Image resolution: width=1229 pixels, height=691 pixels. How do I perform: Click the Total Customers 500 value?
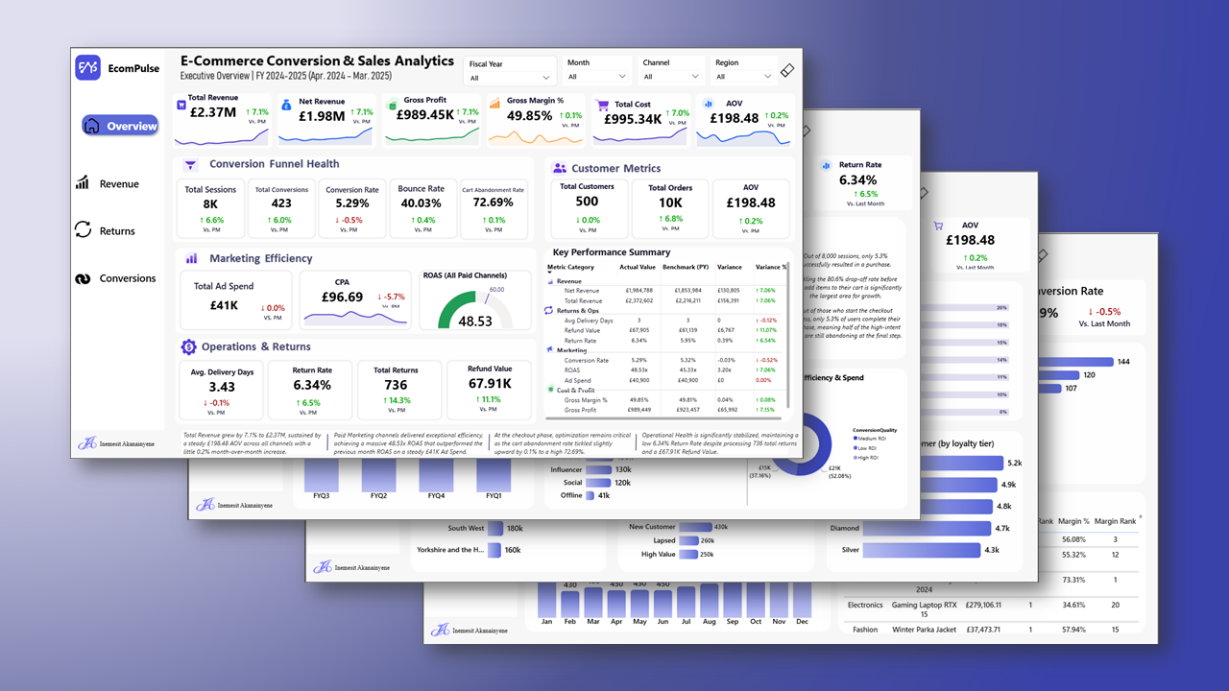[x=587, y=202]
